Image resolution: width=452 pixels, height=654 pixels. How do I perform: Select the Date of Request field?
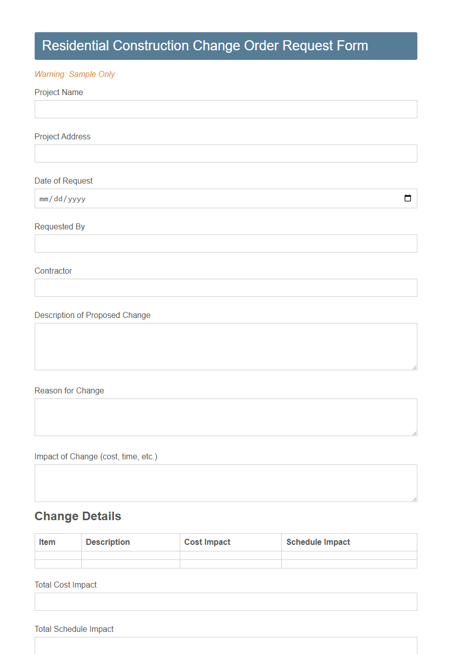click(201, 198)
